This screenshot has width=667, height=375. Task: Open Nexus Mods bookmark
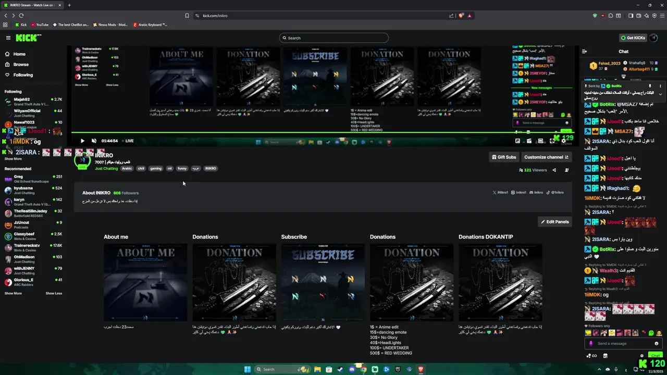point(110,24)
